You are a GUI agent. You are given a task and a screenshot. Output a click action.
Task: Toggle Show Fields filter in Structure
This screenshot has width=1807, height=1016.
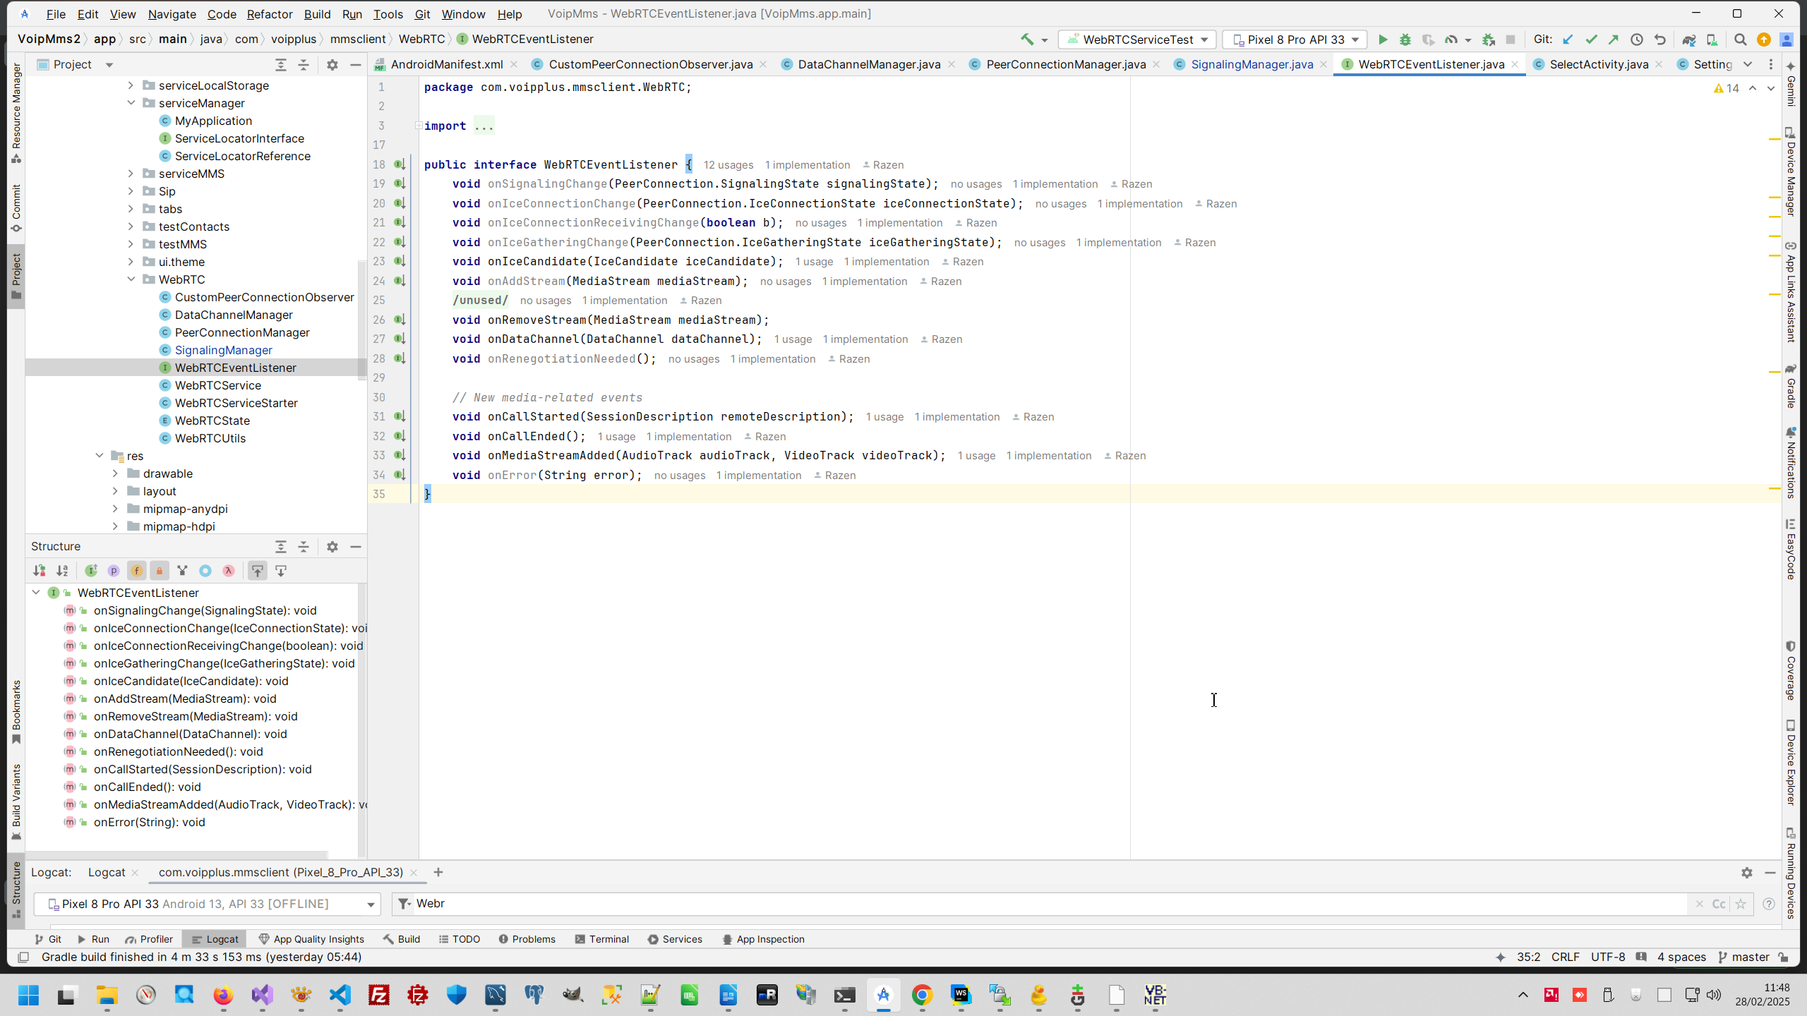tap(136, 571)
